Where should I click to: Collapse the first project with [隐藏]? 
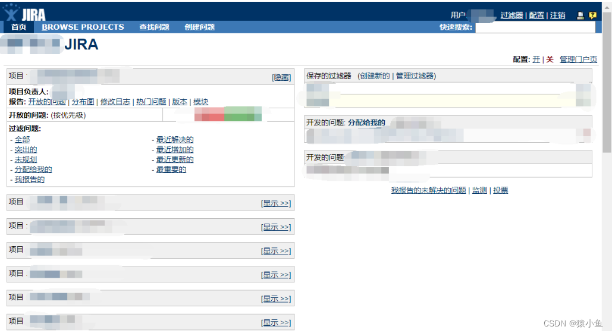[x=281, y=77]
